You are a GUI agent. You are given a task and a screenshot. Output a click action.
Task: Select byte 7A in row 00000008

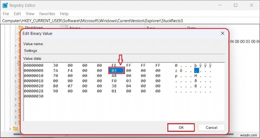55,71
